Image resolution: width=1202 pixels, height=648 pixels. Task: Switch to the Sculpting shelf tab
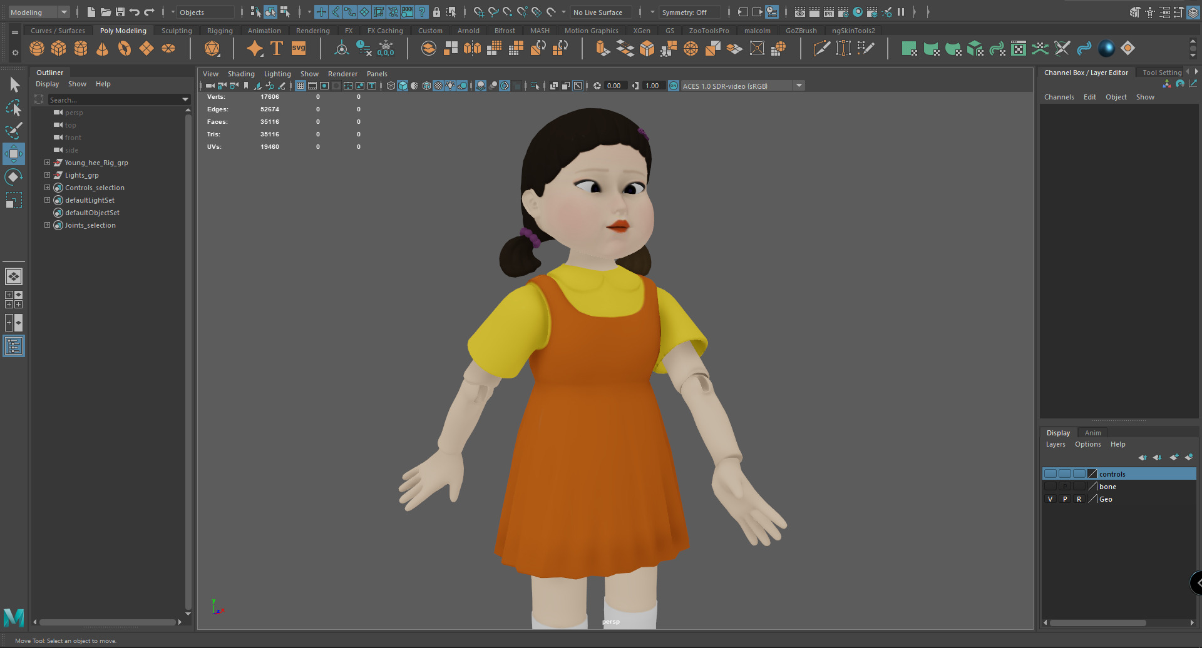177,31
